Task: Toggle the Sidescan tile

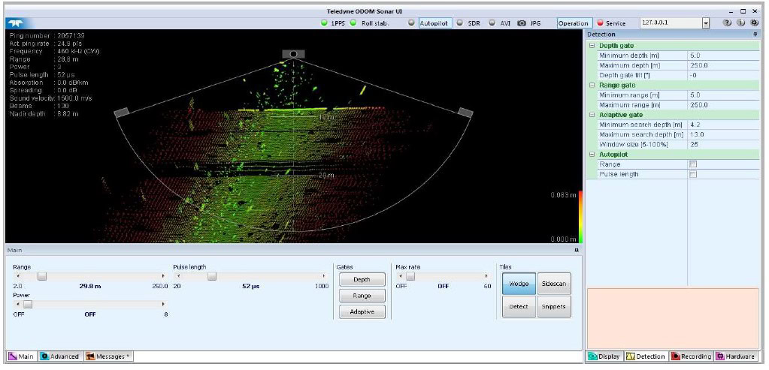Action: 554,284
